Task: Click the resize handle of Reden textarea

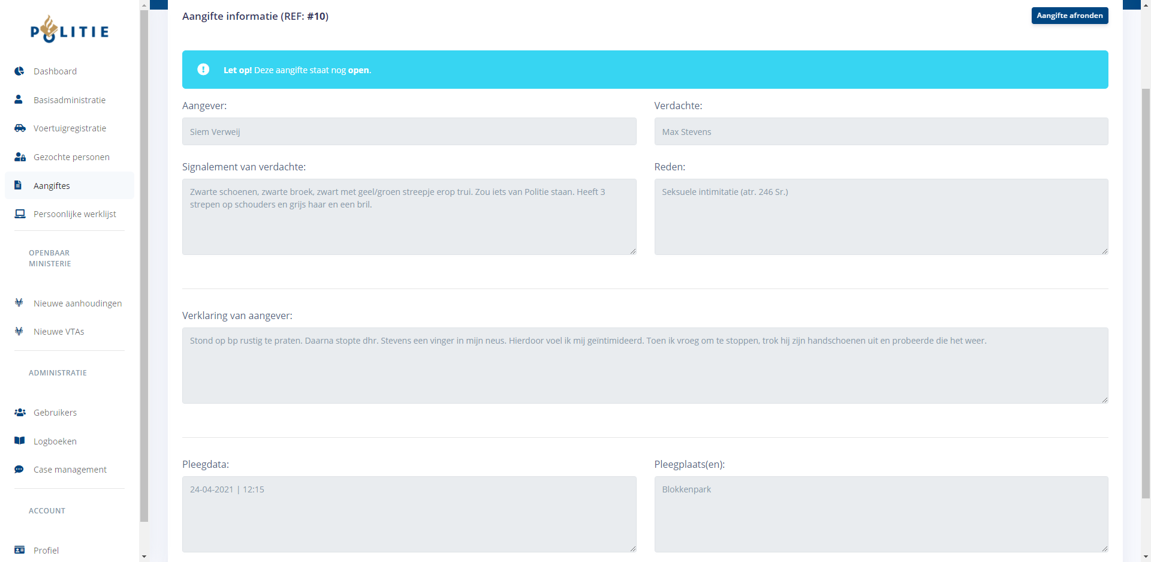Action: coord(1104,251)
